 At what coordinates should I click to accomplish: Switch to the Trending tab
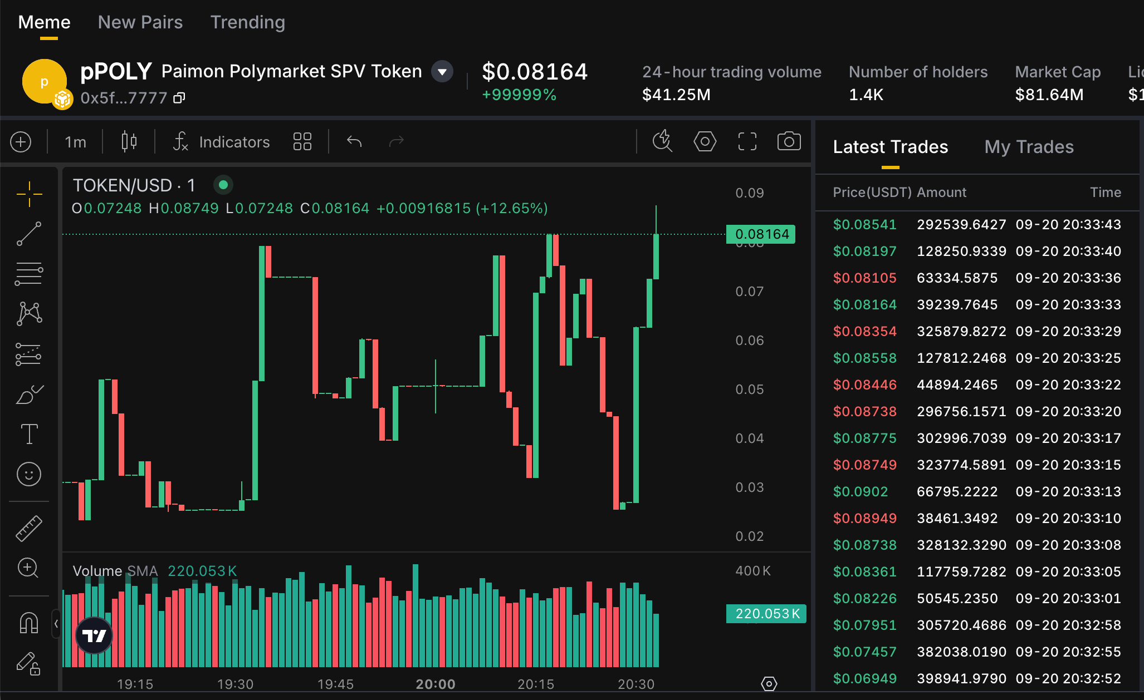pyautogui.click(x=248, y=22)
